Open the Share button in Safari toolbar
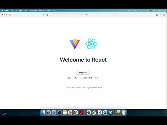Viewport: 167px width, 125px height. point(157,15)
